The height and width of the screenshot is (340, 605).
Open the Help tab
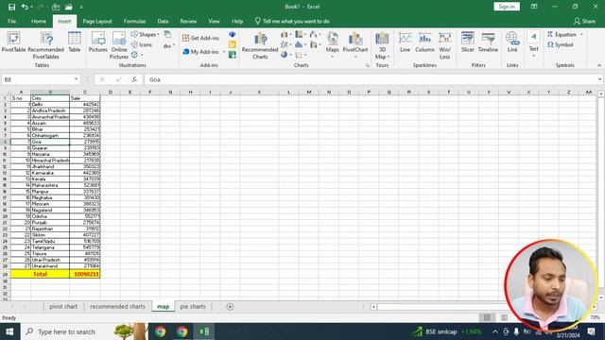(237, 21)
